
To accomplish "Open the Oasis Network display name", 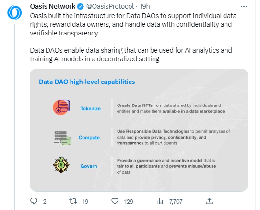I will click(x=53, y=6).
